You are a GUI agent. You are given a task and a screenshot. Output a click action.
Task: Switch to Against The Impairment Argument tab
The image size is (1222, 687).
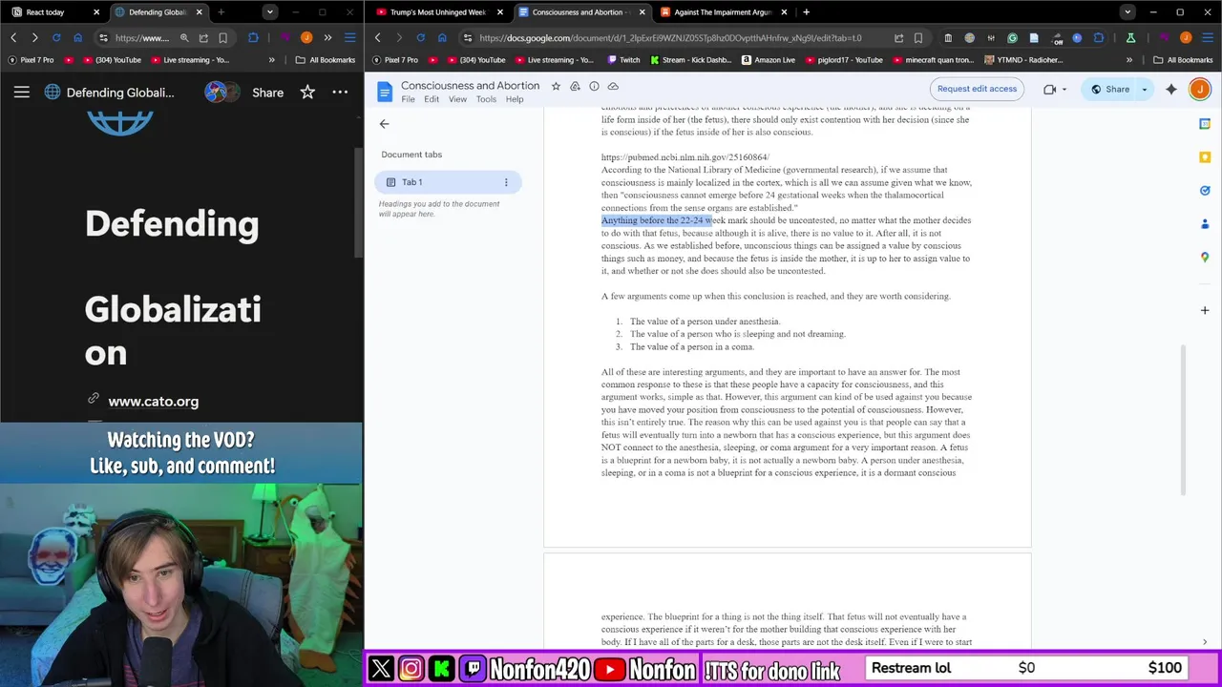(x=723, y=12)
